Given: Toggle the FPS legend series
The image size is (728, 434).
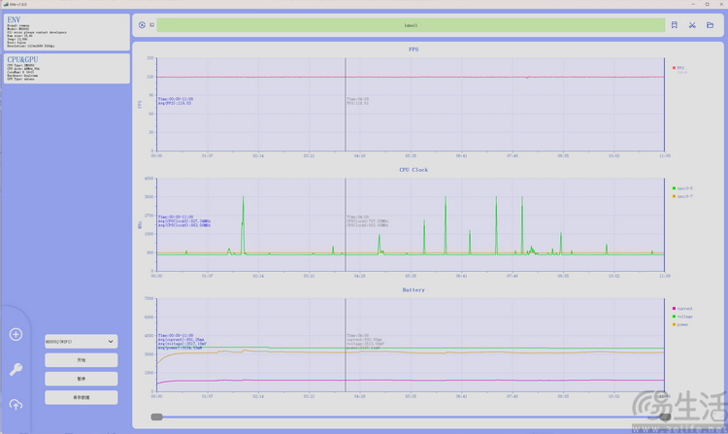Looking at the screenshot, I should coord(678,68).
